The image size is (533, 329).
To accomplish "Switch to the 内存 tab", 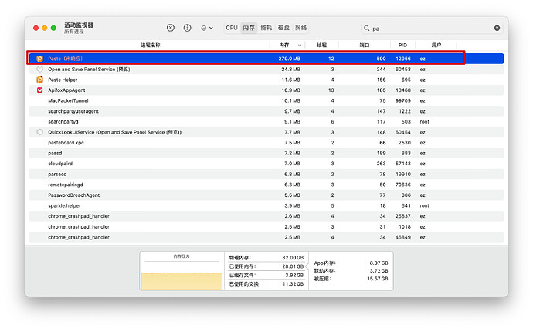I will pyautogui.click(x=249, y=28).
